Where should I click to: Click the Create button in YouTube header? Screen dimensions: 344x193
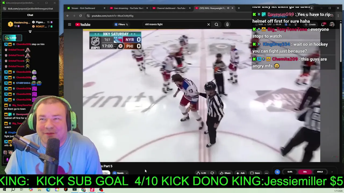pos(310,24)
